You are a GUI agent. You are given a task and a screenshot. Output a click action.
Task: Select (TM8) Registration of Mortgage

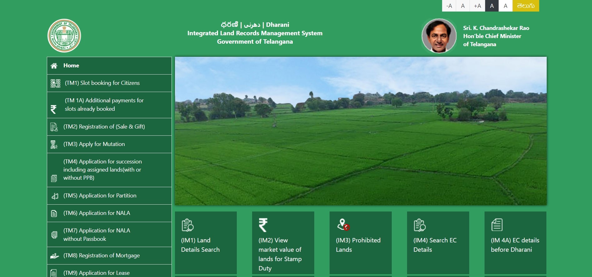pyautogui.click(x=109, y=255)
